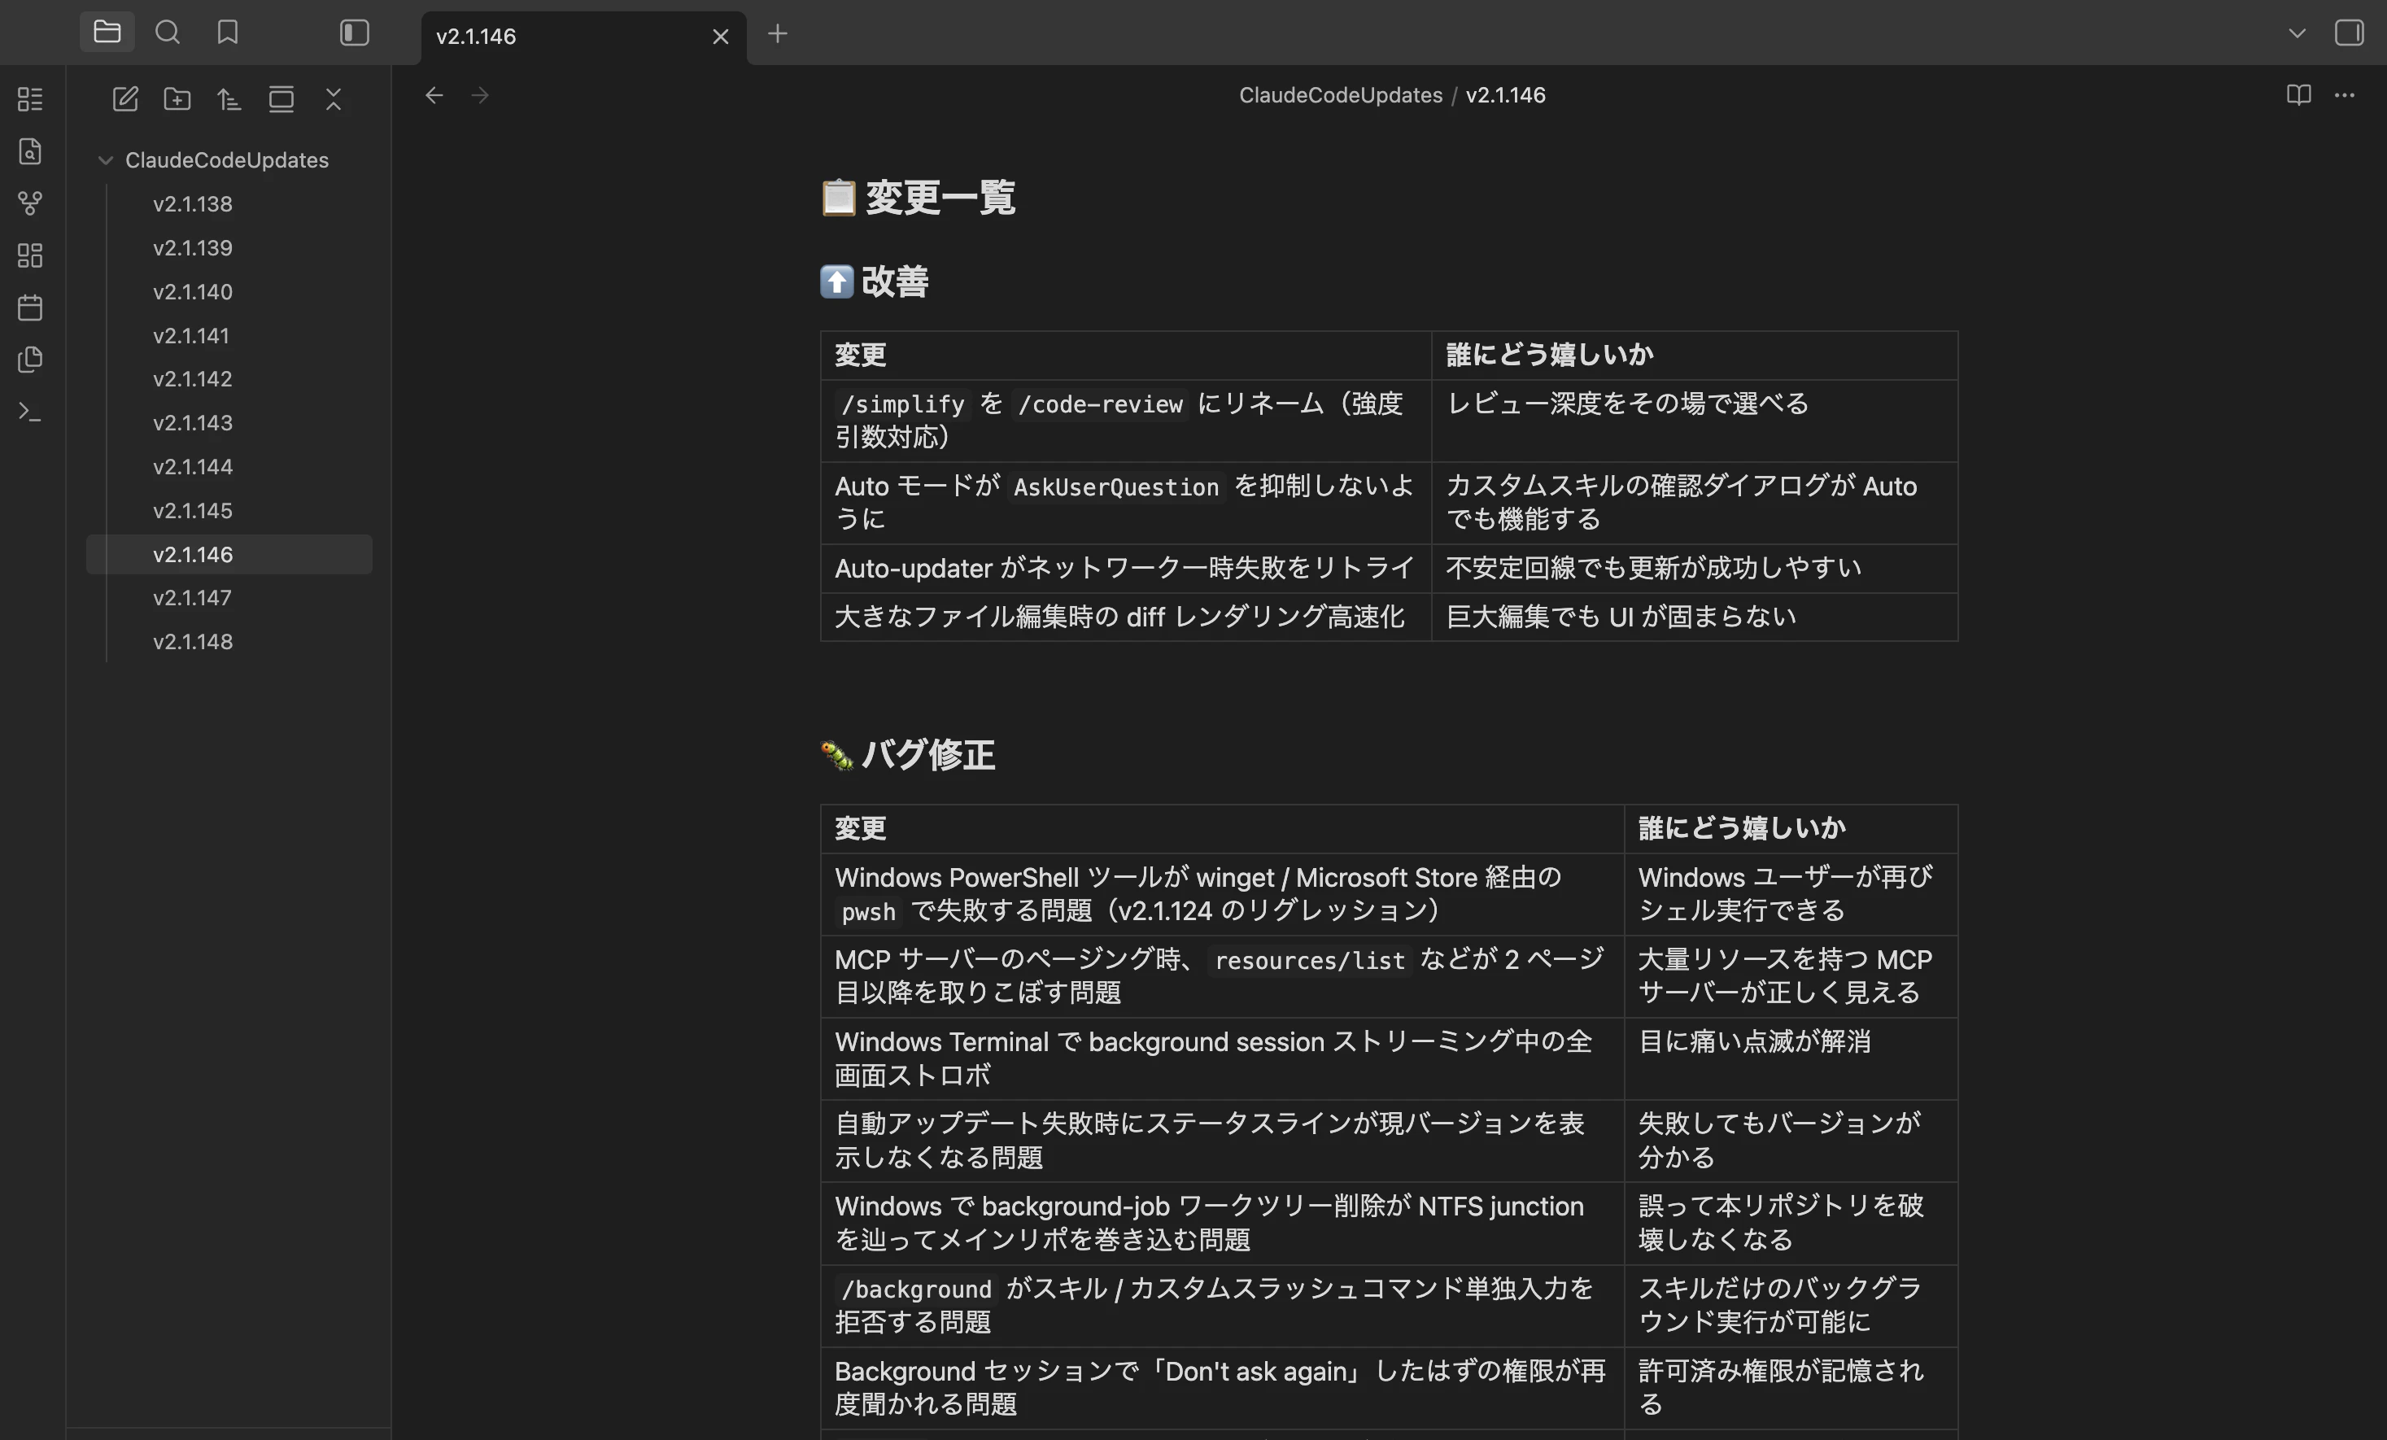2387x1440 pixels.
Task: Open note v2.1.140
Action: [229, 292]
